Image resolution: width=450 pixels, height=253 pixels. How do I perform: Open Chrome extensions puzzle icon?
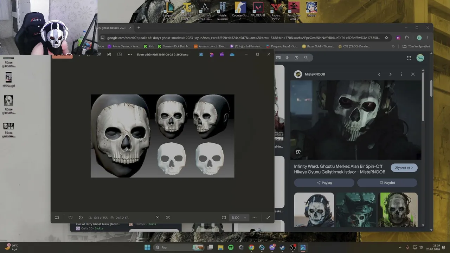tap(407, 38)
